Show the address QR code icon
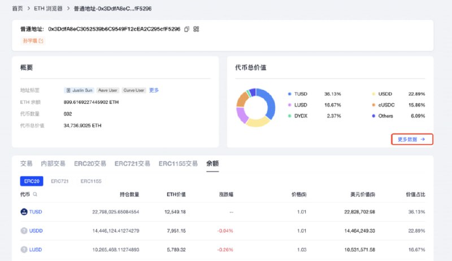This screenshot has height=261, width=452. [196, 29]
